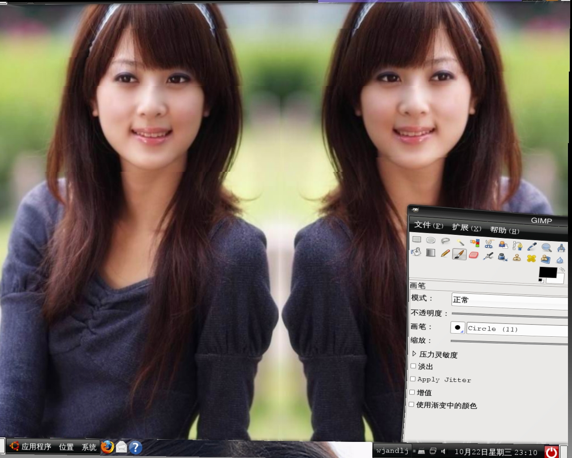Screen dimensions: 572x458
Task: Select the Paintbrush tool
Action: click(459, 254)
